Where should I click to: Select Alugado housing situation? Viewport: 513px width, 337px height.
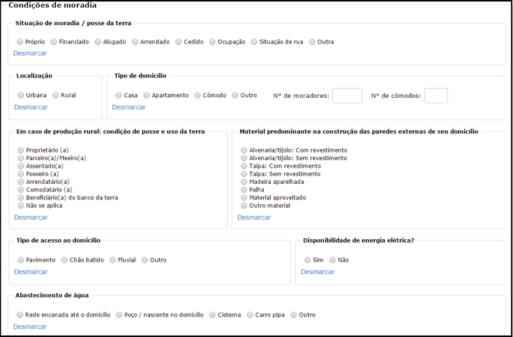[x=98, y=42]
